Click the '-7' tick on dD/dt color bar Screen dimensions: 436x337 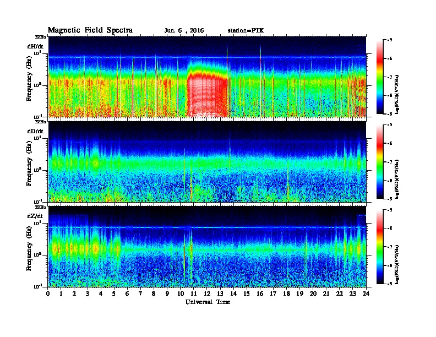point(390,162)
